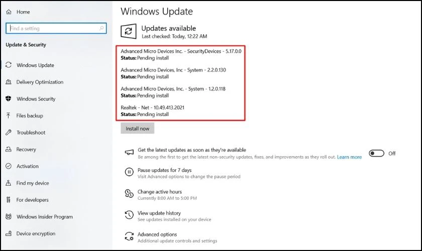Click the search magnifier icon
The image size is (422, 251).
pos(101,28)
